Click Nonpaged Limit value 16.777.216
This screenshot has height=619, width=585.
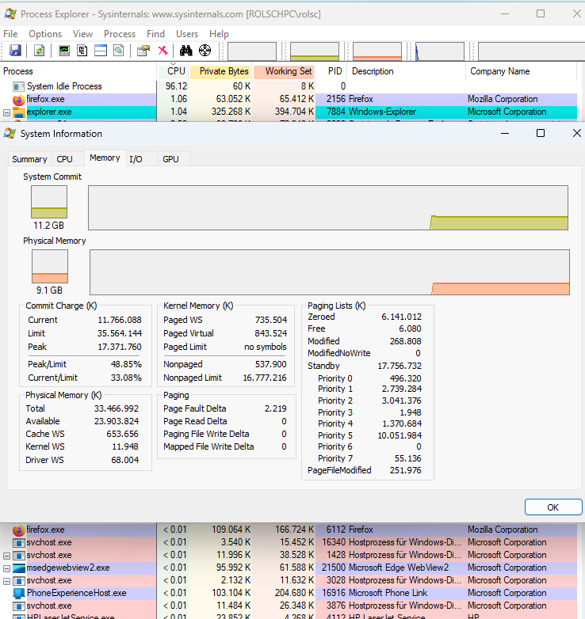[x=265, y=378]
